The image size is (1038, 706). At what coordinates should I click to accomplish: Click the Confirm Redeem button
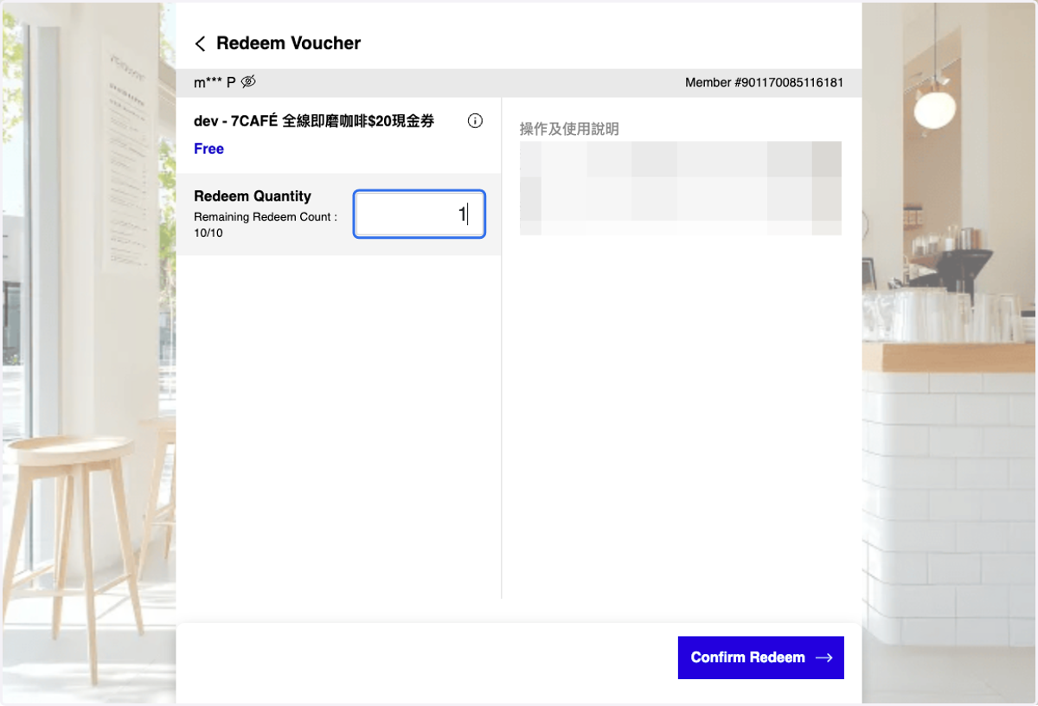point(761,658)
